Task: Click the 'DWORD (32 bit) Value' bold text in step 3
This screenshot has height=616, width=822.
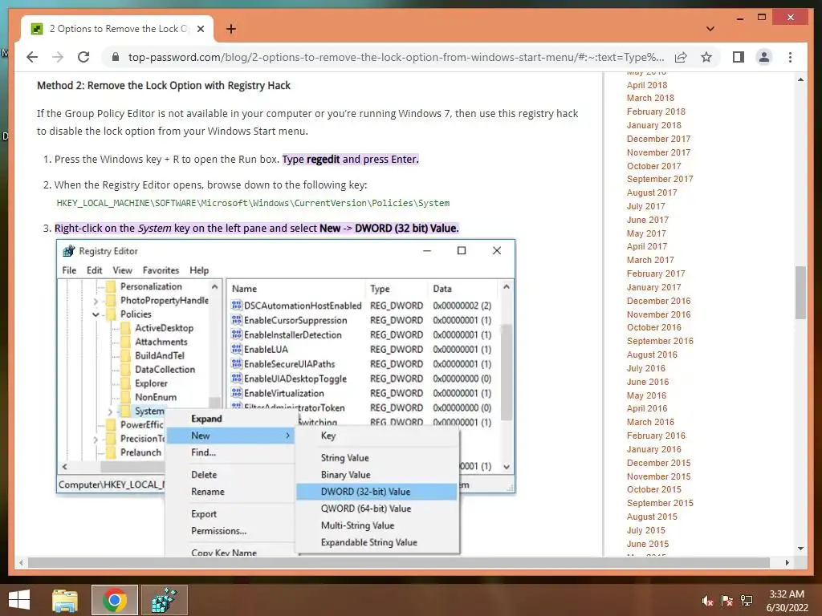Action: pyautogui.click(x=406, y=229)
